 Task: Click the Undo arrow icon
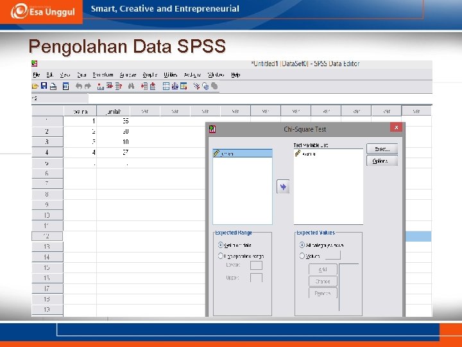(79, 86)
